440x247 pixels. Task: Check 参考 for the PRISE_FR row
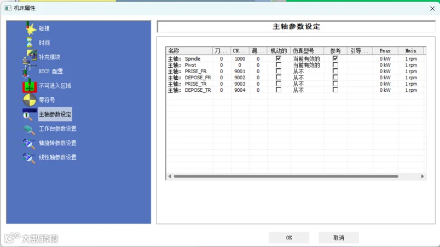[335, 71]
